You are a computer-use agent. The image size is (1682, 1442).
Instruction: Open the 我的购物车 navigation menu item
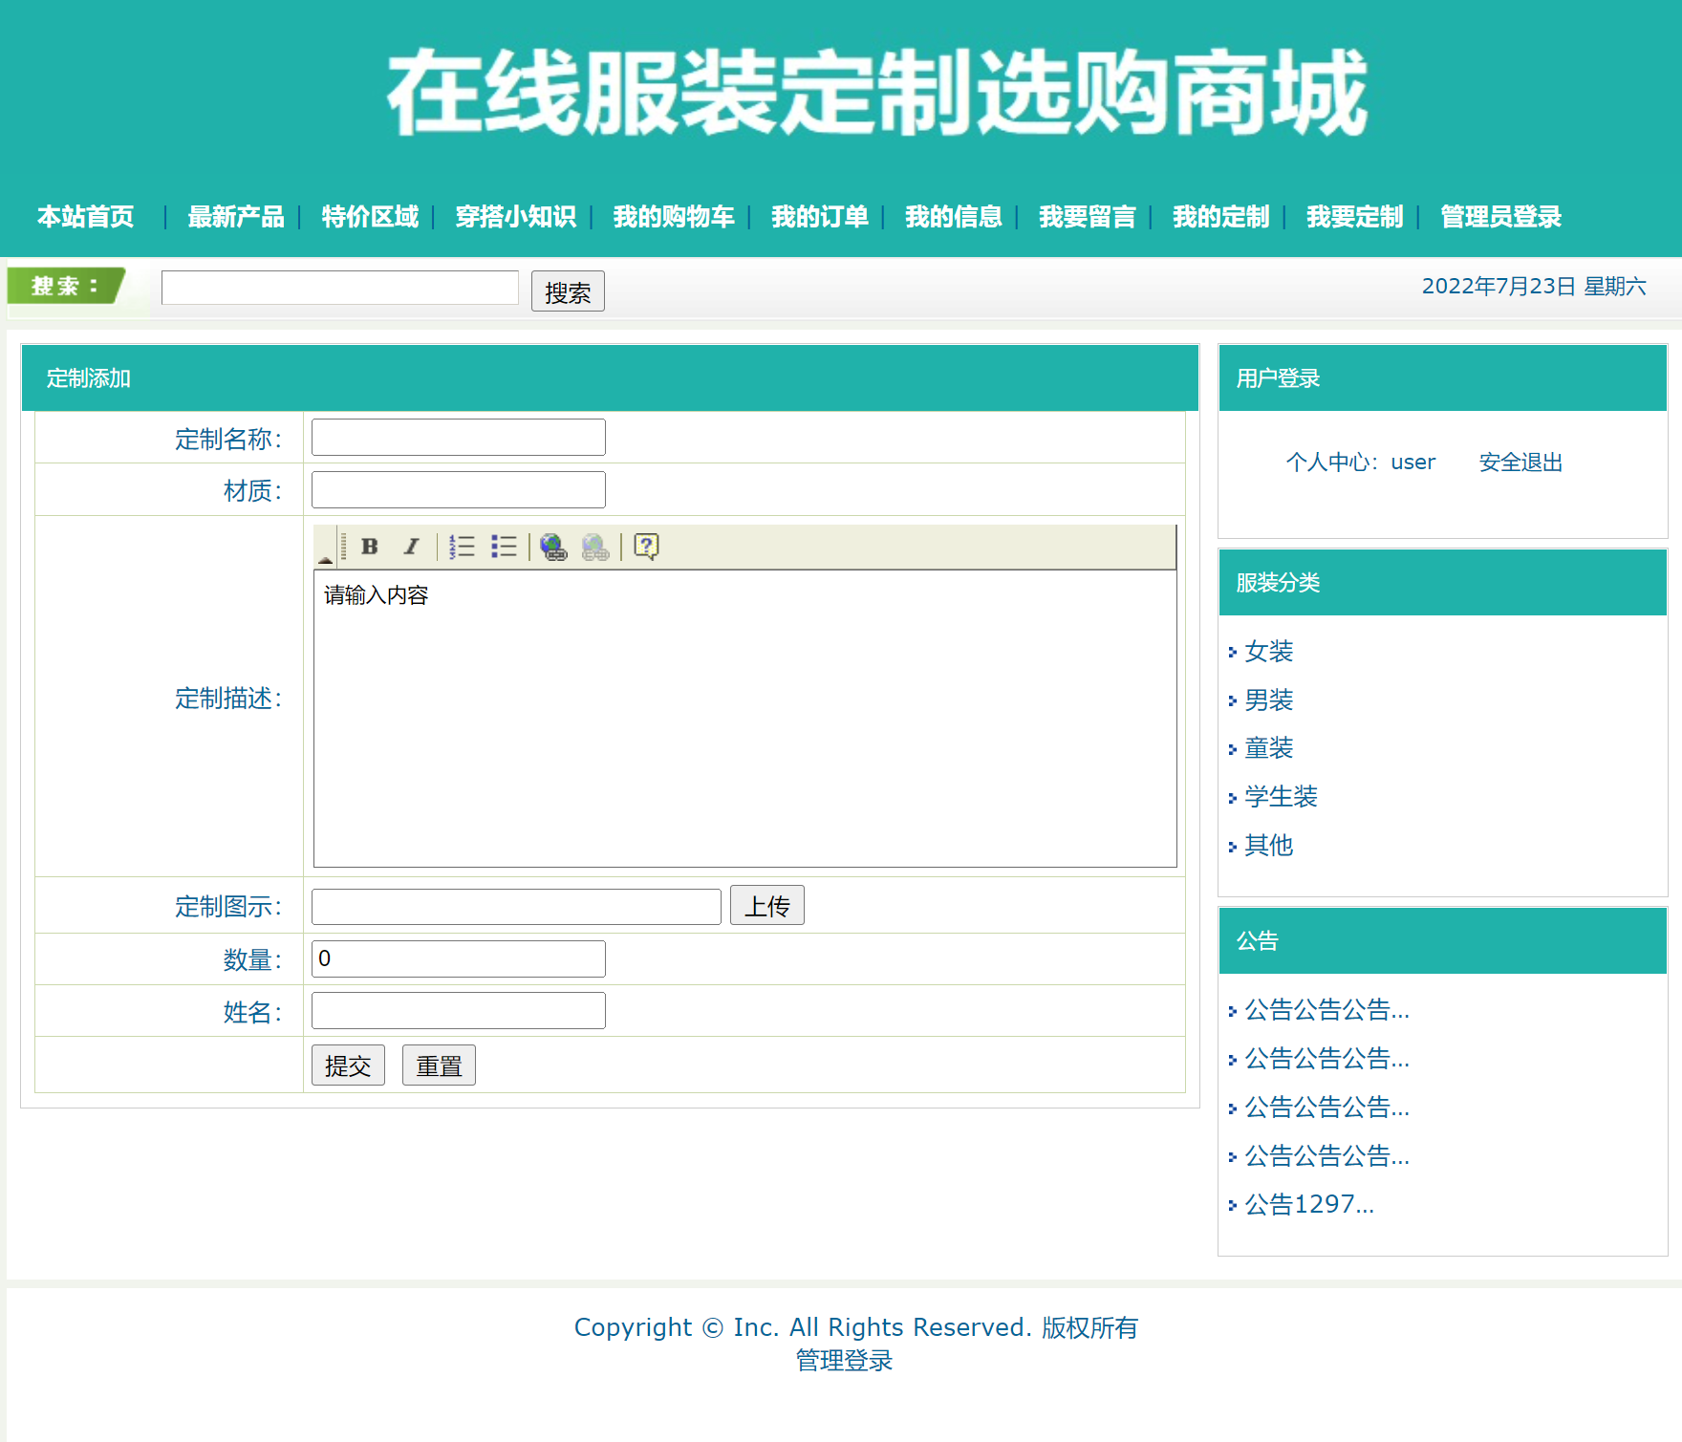pos(673,217)
